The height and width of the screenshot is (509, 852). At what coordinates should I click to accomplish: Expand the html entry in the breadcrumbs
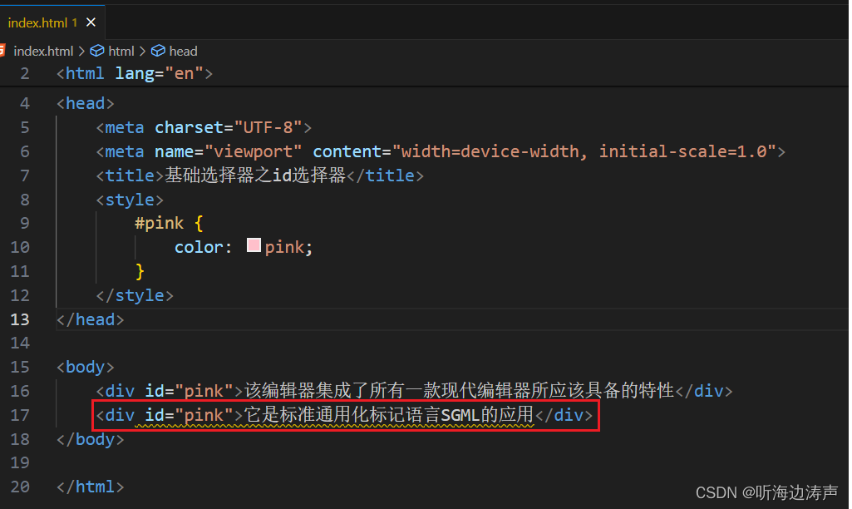coord(121,51)
